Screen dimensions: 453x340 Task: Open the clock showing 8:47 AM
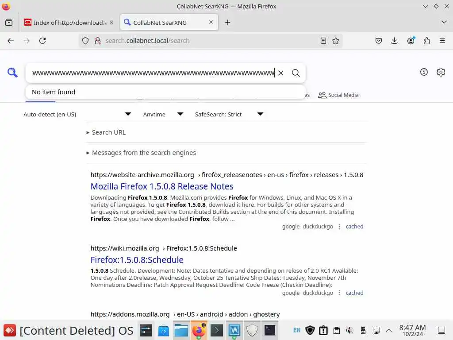click(x=413, y=330)
